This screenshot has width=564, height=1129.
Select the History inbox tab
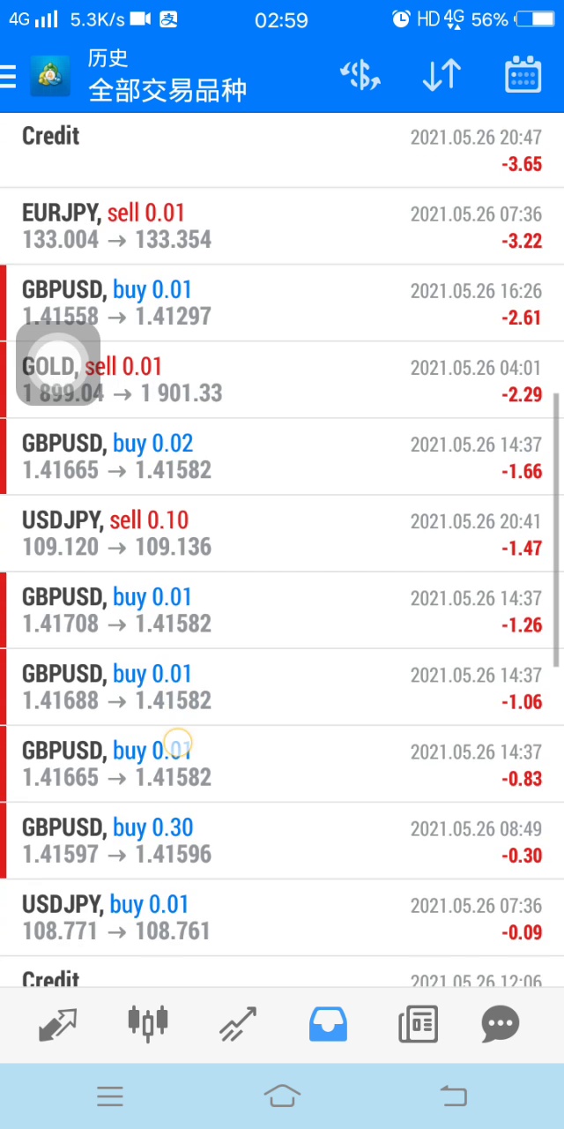point(328,1024)
